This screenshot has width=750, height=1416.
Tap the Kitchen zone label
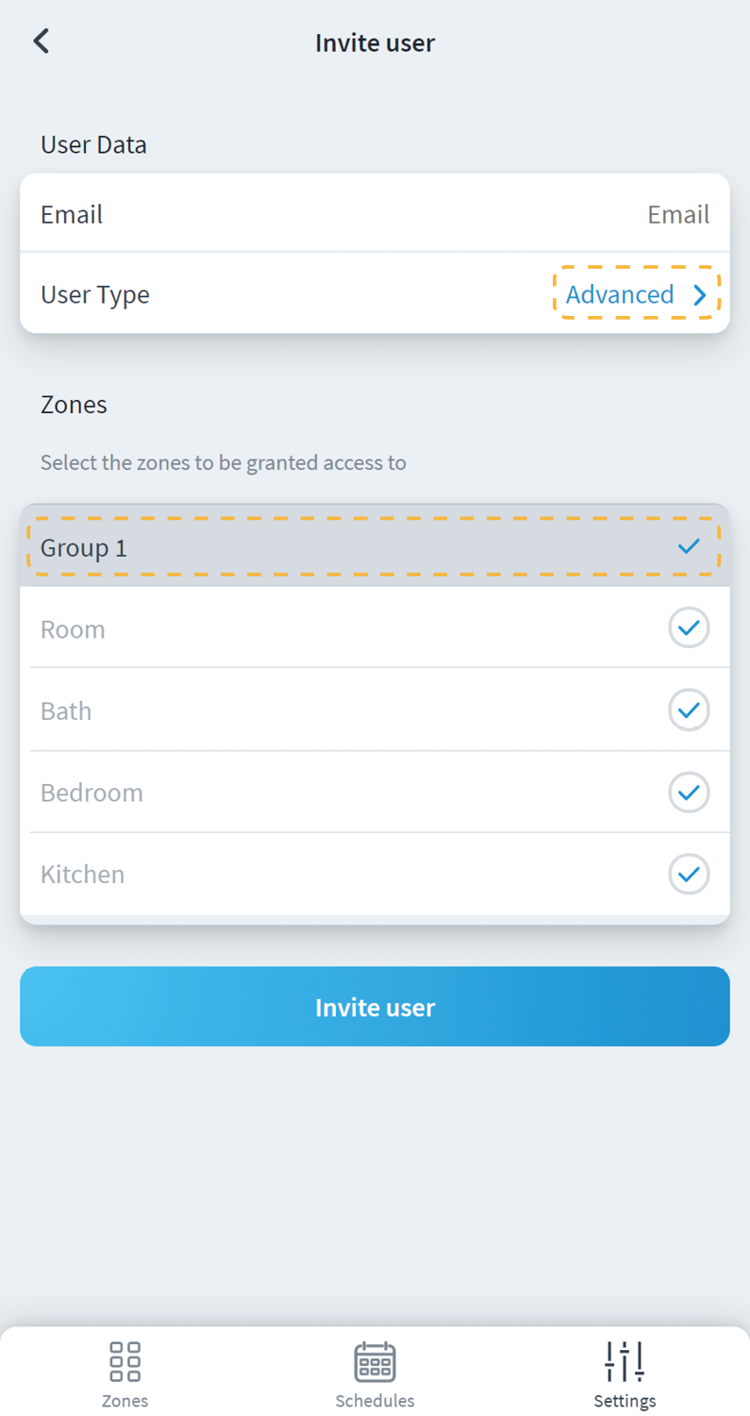(x=83, y=874)
